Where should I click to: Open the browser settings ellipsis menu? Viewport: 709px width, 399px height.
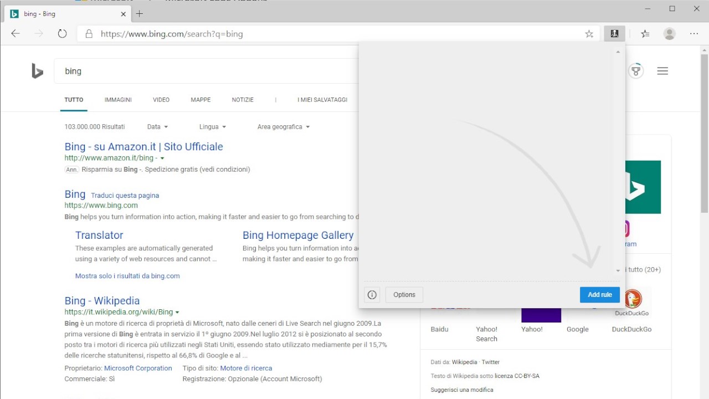point(694,34)
